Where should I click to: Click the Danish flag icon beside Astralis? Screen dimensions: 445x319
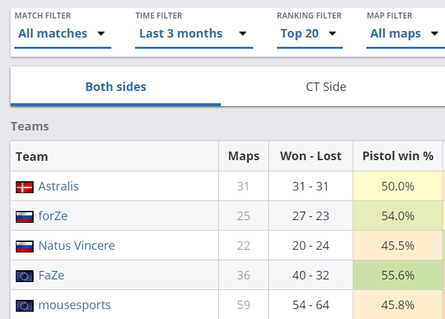point(24,187)
